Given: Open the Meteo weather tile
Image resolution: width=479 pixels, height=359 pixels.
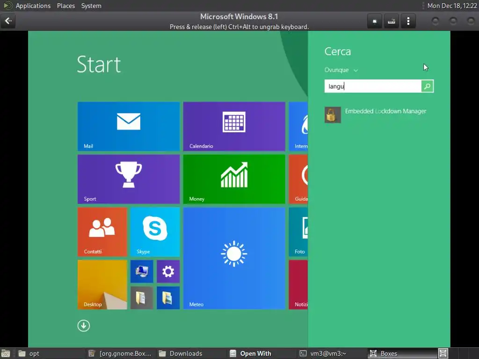Looking at the screenshot, I should 234,258.
